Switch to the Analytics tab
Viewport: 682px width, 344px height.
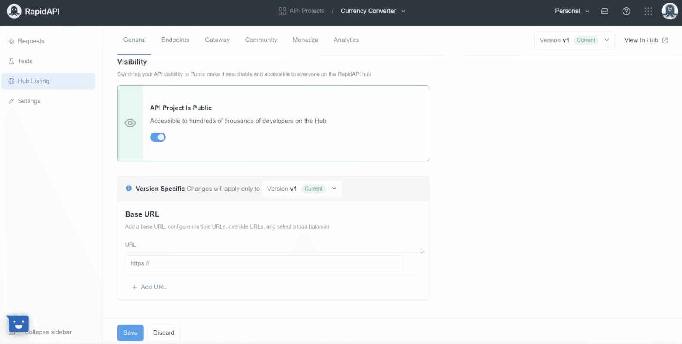(346, 40)
